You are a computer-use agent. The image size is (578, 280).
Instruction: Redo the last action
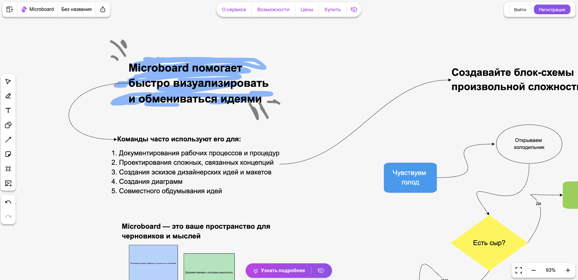[8, 217]
